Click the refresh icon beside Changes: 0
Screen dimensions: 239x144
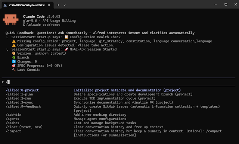pyautogui.click(x=14, y=61)
